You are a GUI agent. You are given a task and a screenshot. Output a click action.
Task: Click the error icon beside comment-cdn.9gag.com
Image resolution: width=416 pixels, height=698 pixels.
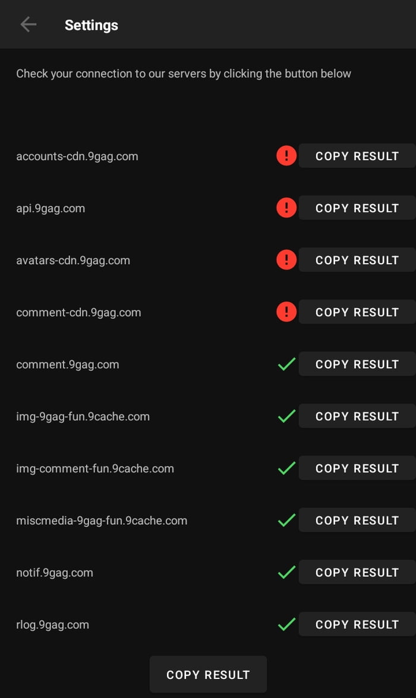pyautogui.click(x=286, y=311)
